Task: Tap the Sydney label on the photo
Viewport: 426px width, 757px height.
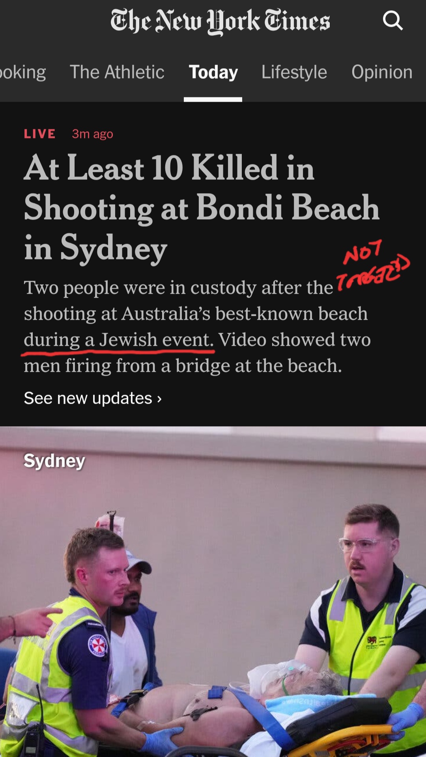Action: tap(54, 461)
